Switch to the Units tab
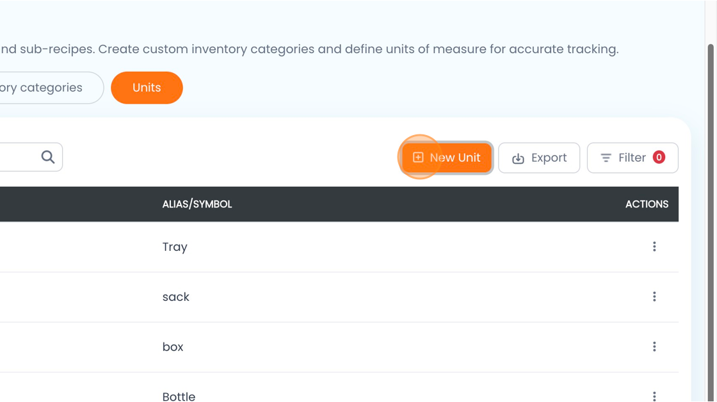 pos(147,87)
